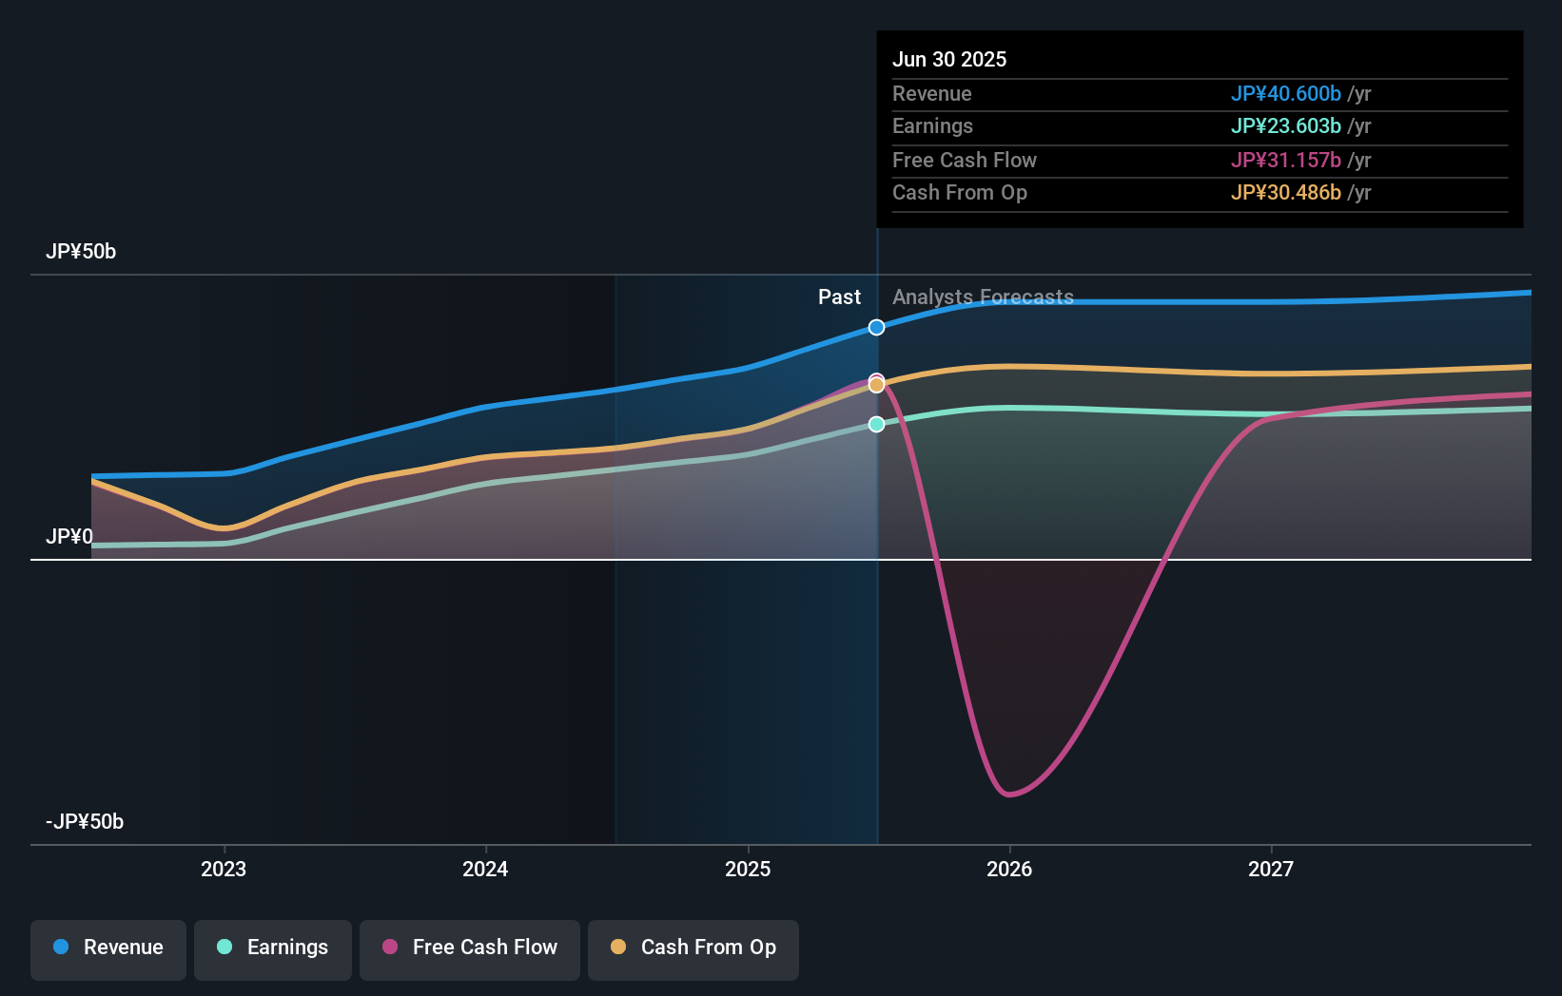Click the 2026 x-axis year label
Viewport: 1562px width, 996px height.
1009,870
